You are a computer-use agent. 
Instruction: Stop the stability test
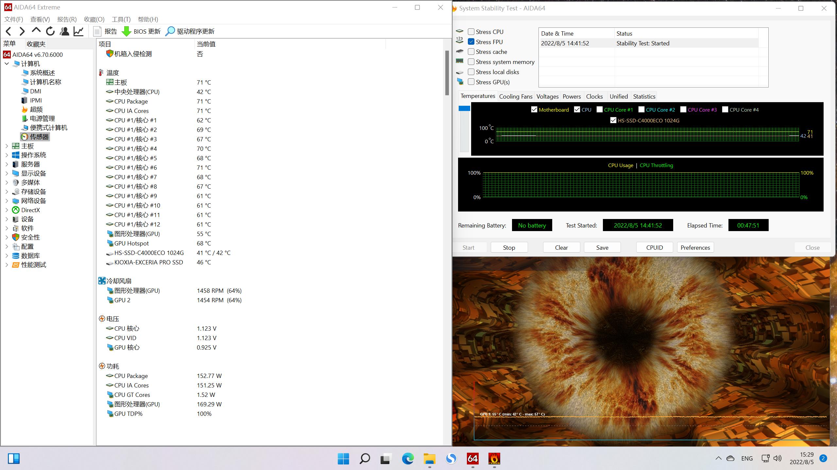click(x=509, y=247)
